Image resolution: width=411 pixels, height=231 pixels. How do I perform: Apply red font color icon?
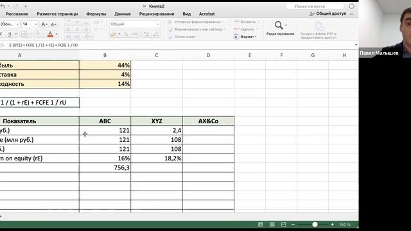(x=50, y=34)
